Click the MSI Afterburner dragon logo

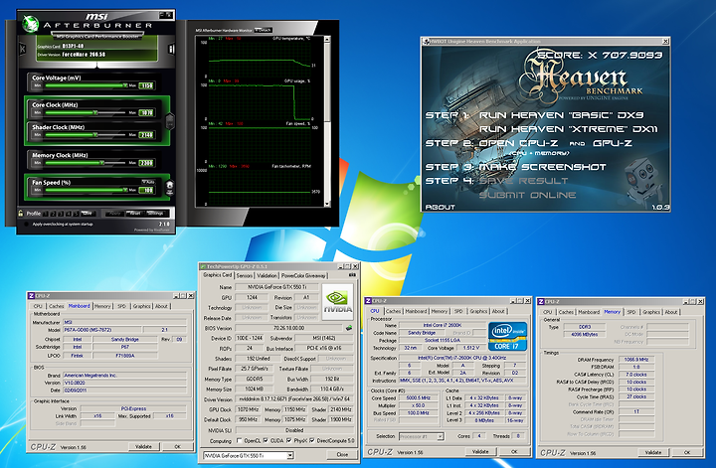point(30,24)
